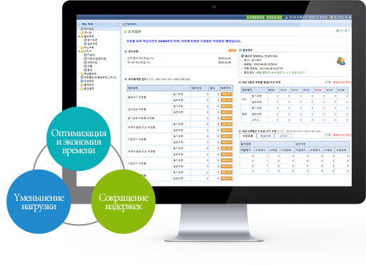Image resolution: width=366 pixels, height=266 pixels.
Task: Click the orange more badge in notices panel
Action: click(x=232, y=50)
